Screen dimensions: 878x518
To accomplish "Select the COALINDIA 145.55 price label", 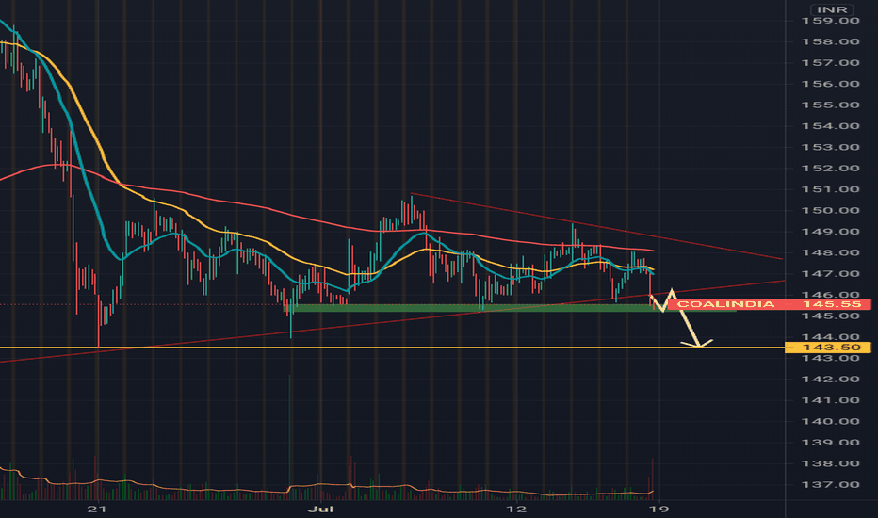I will 769,304.
